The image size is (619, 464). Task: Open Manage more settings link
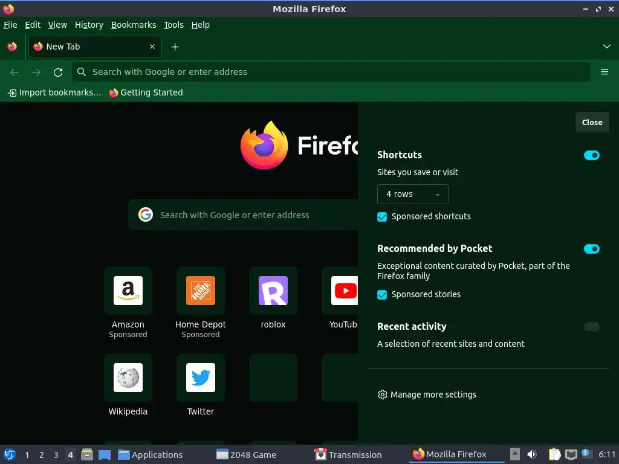427,395
